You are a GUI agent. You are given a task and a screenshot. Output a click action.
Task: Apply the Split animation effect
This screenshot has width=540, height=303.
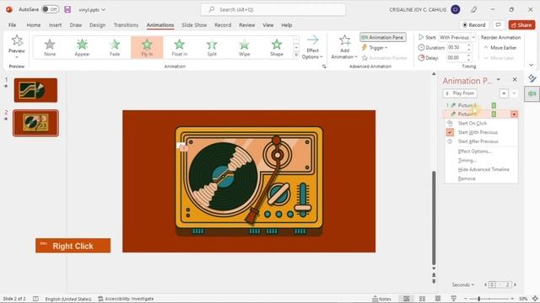pos(212,47)
